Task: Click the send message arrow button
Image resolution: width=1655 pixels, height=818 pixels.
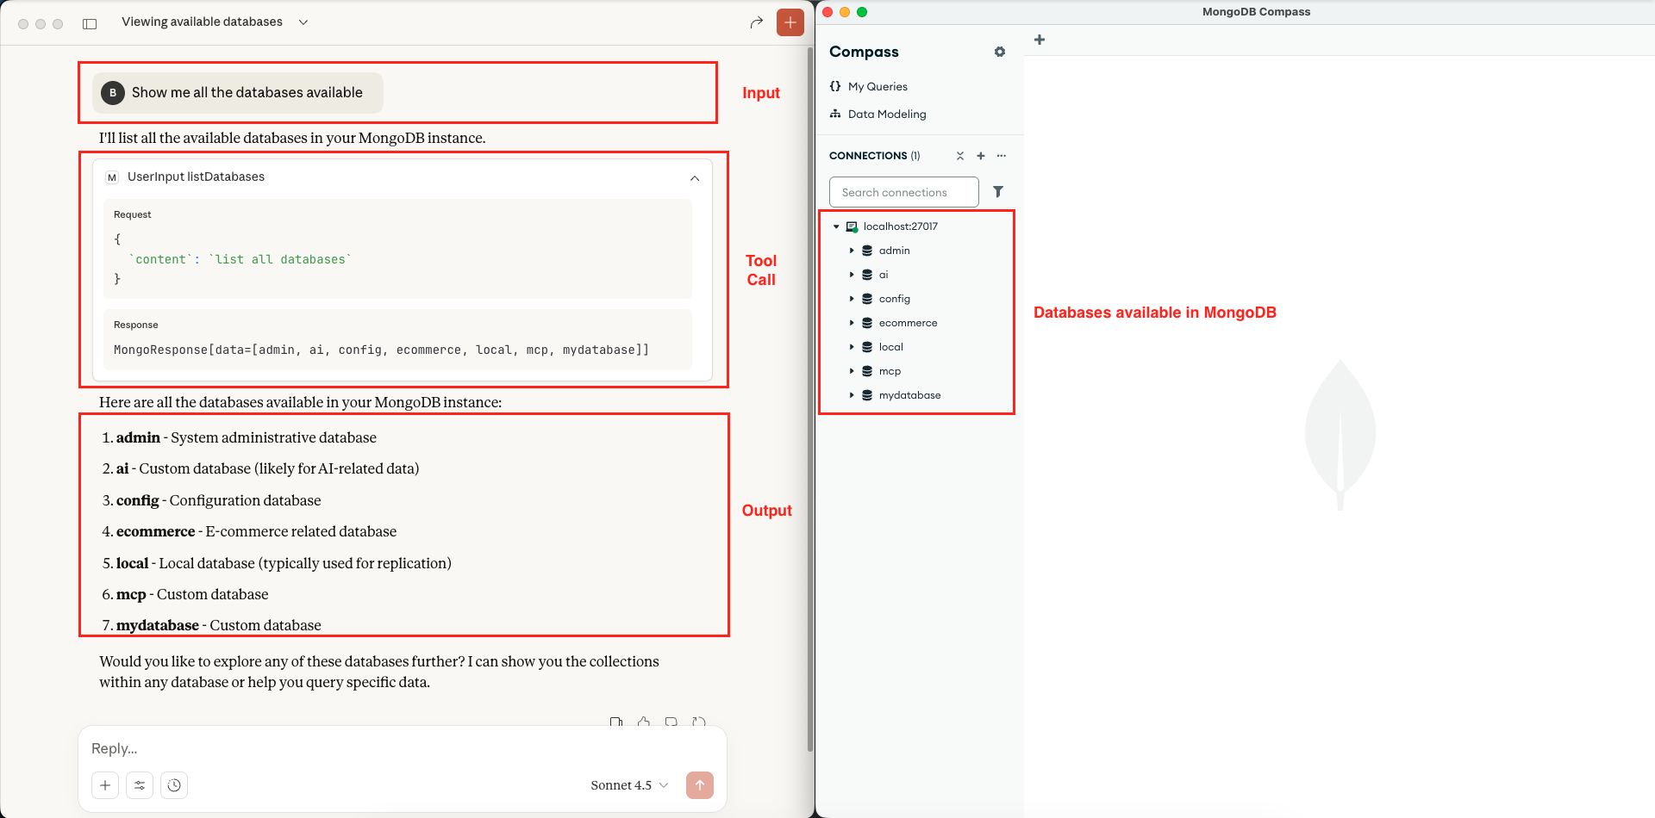Action: tap(699, 785)
